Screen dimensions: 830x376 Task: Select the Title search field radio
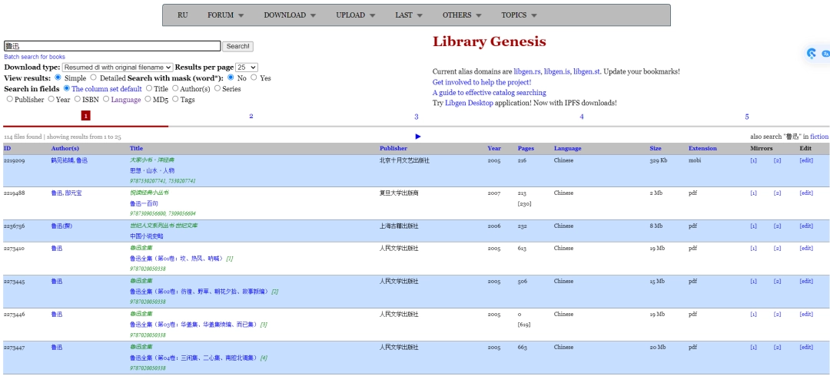pyautogui.click(x=149, y=88)
